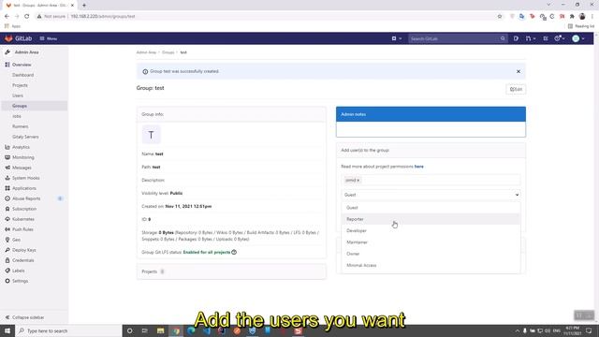Viewport: 599px width, 337px height.
Task: Choose Minimal Access level option
Action: (x=431, y=265)
